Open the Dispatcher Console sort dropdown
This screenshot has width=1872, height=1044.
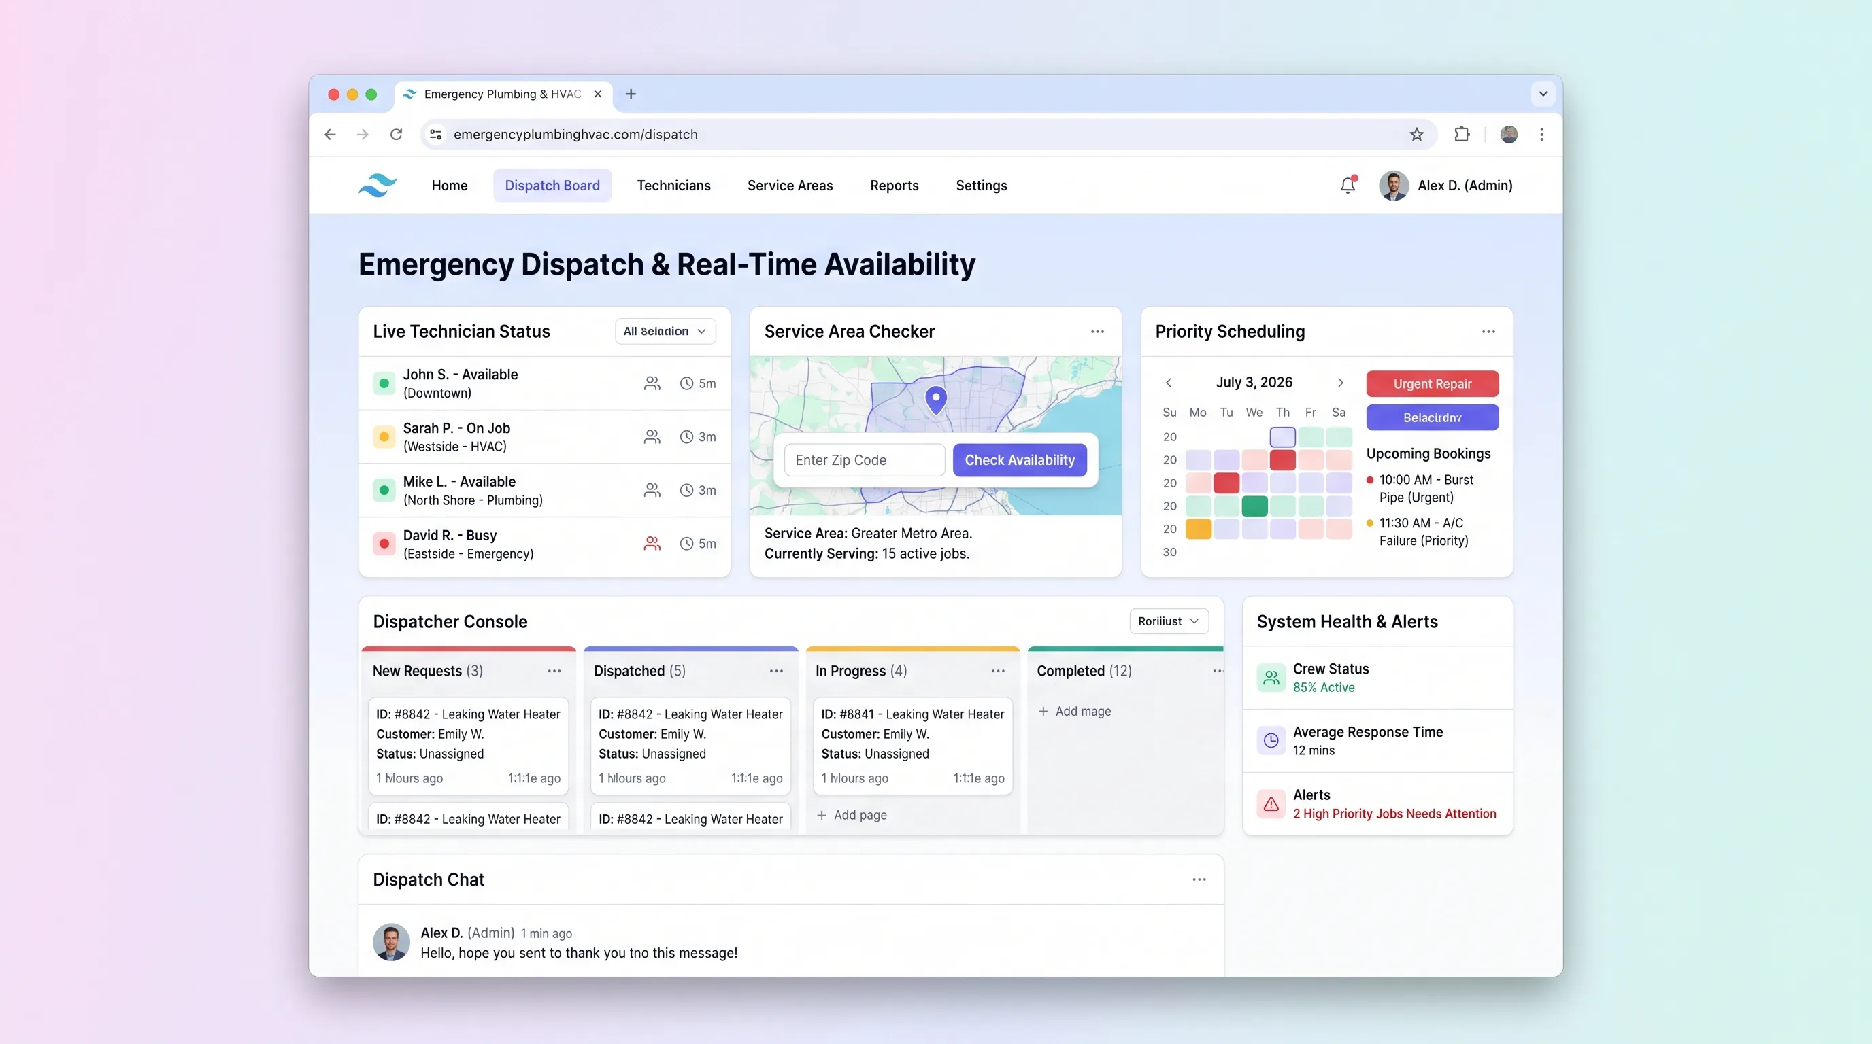(1169, 621)
